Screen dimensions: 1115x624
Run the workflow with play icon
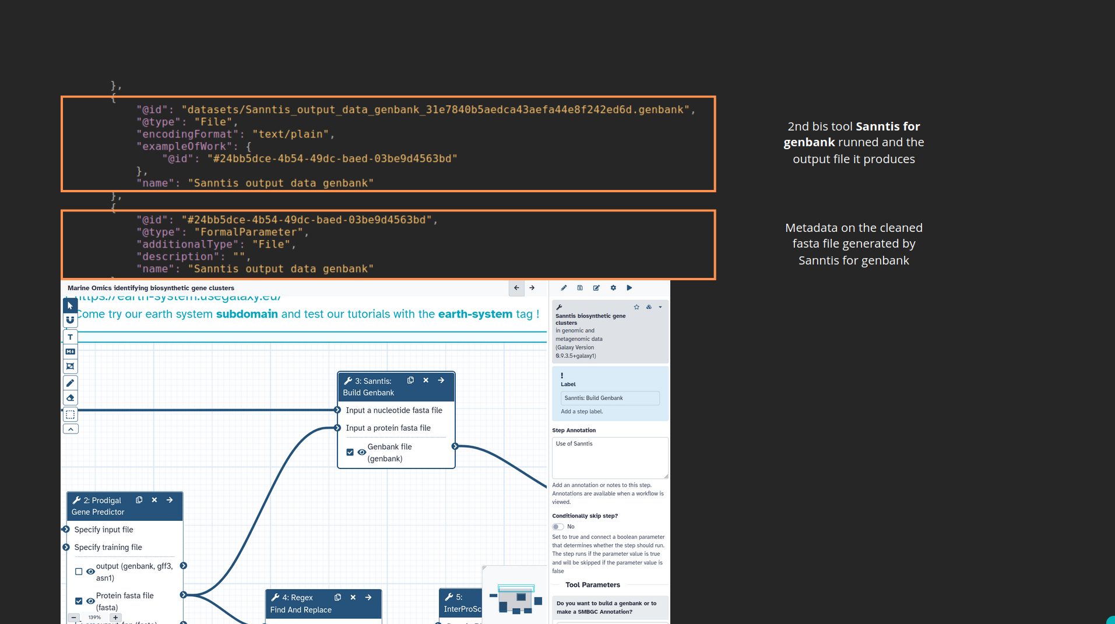[x=629, y=288]
